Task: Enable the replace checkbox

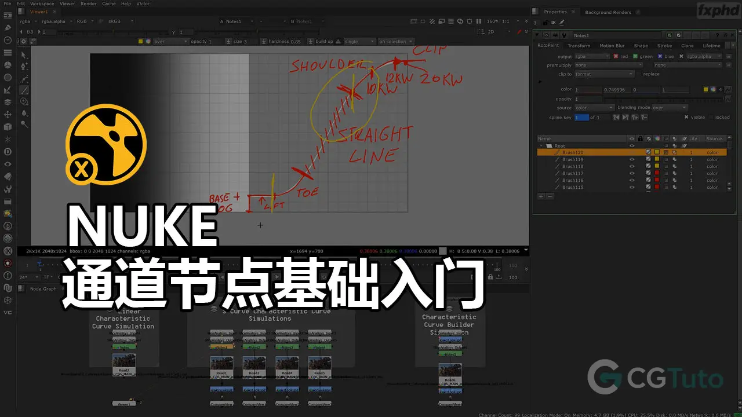Action: (639, 74)
